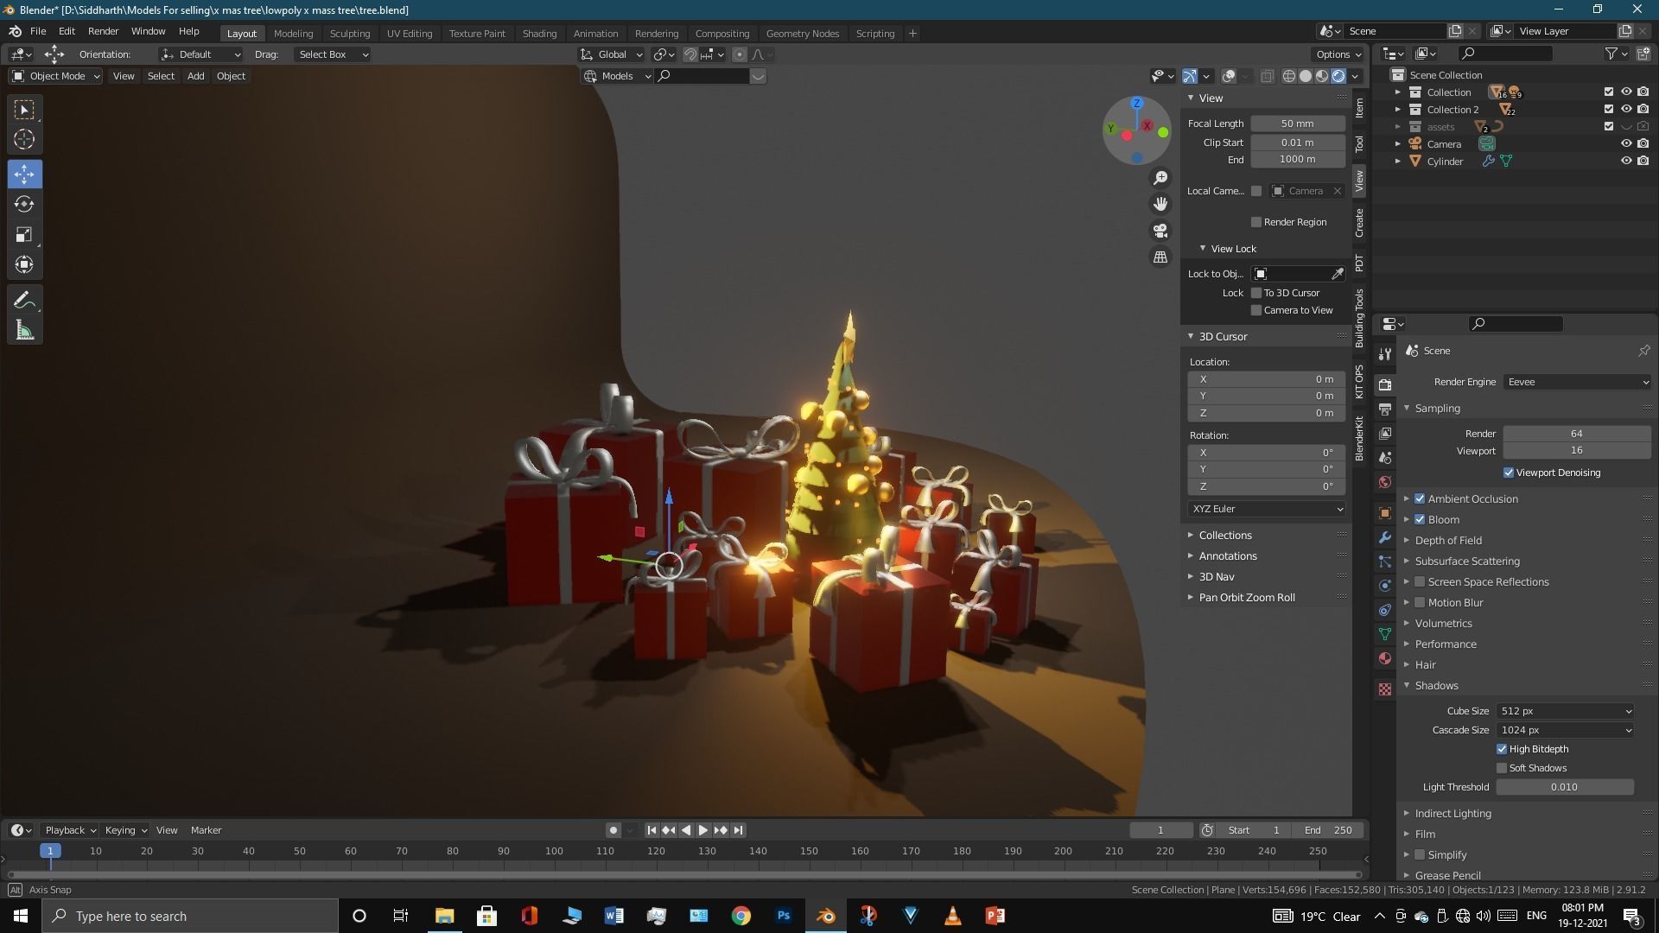1659x933 pixels.
Task: Toggle Viewport Denoising checkbox
Action: tap(1509, 473)
